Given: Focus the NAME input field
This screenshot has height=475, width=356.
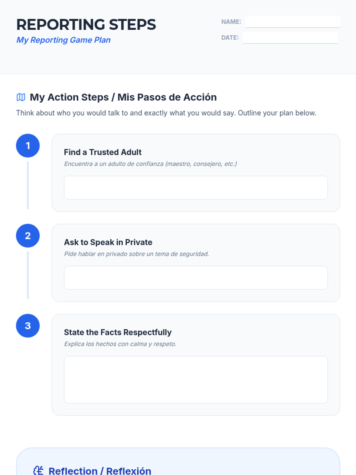Looking at the screenshot, I should (293, 22).
